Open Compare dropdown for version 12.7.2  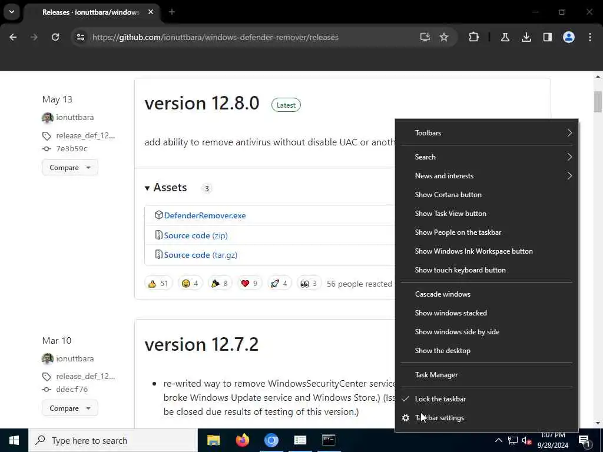point(70,408)
